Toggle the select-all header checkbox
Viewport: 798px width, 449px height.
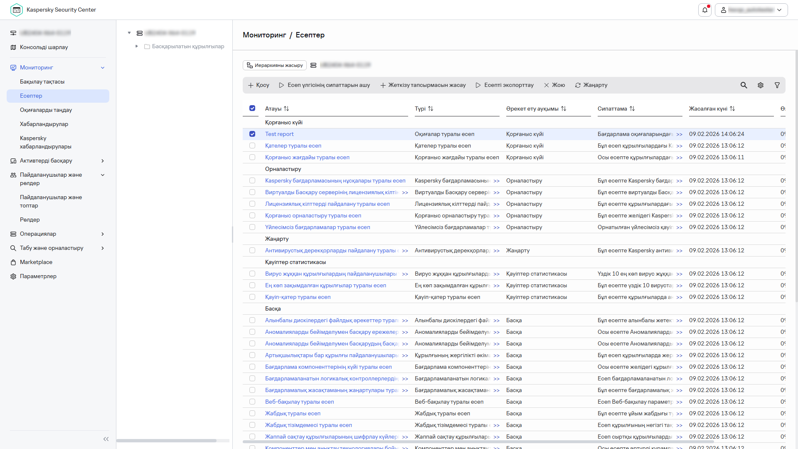coord(252,108)
